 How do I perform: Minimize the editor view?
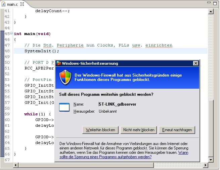point(209,2)
